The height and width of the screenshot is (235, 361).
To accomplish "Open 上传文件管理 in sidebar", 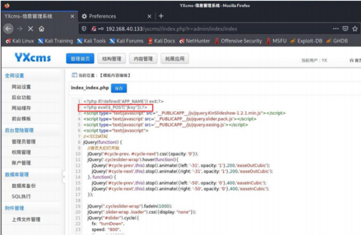I will [26, 220].
